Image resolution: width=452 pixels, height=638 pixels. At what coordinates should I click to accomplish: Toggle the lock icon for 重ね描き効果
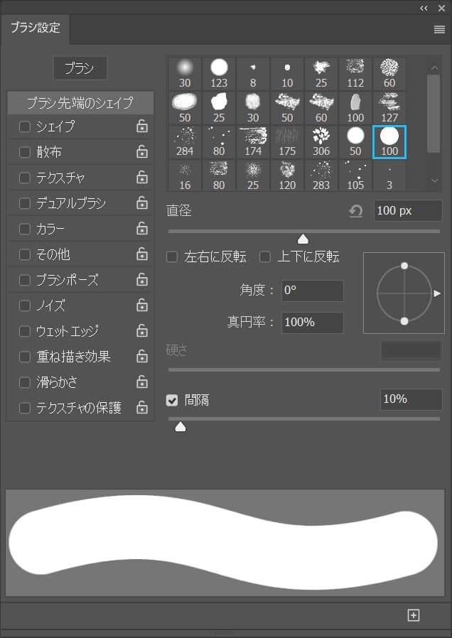[141, 356]
